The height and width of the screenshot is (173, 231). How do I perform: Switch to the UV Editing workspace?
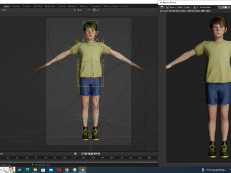click(x=38, y=6)
